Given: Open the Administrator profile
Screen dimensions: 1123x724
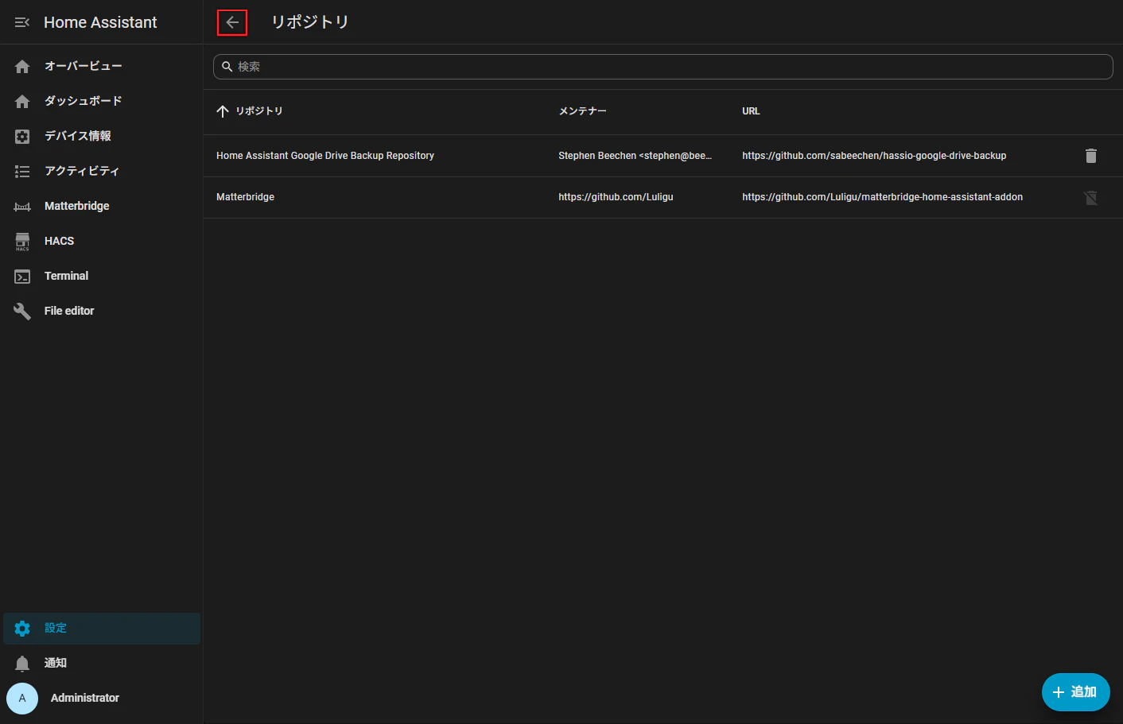Looking at the screenshot, I should pos(102,699).
